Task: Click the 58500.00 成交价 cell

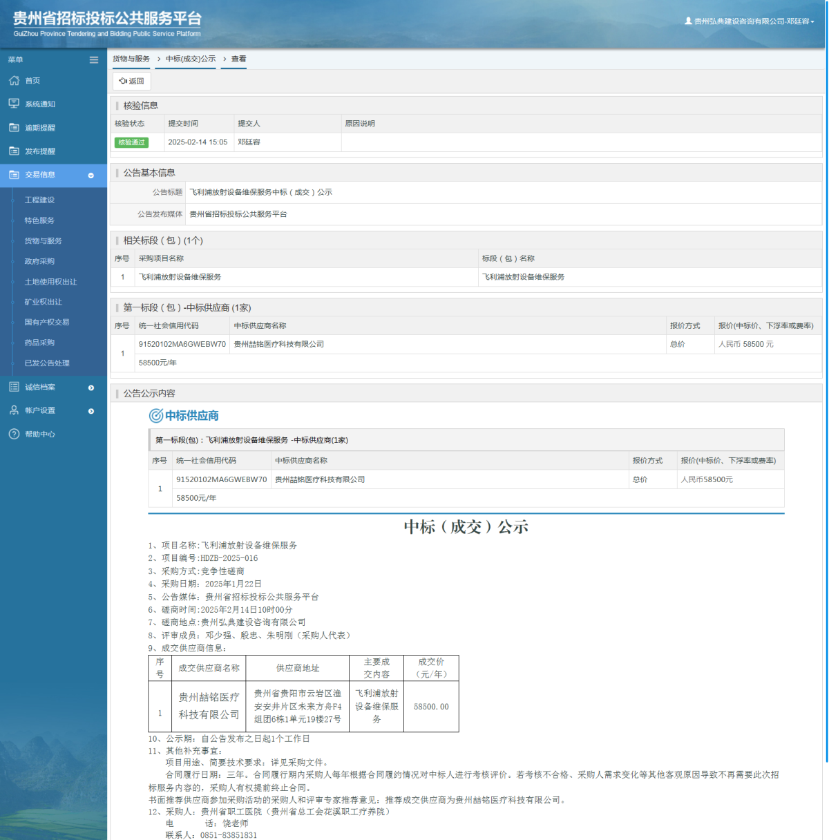Action: (x=431, y=707)
